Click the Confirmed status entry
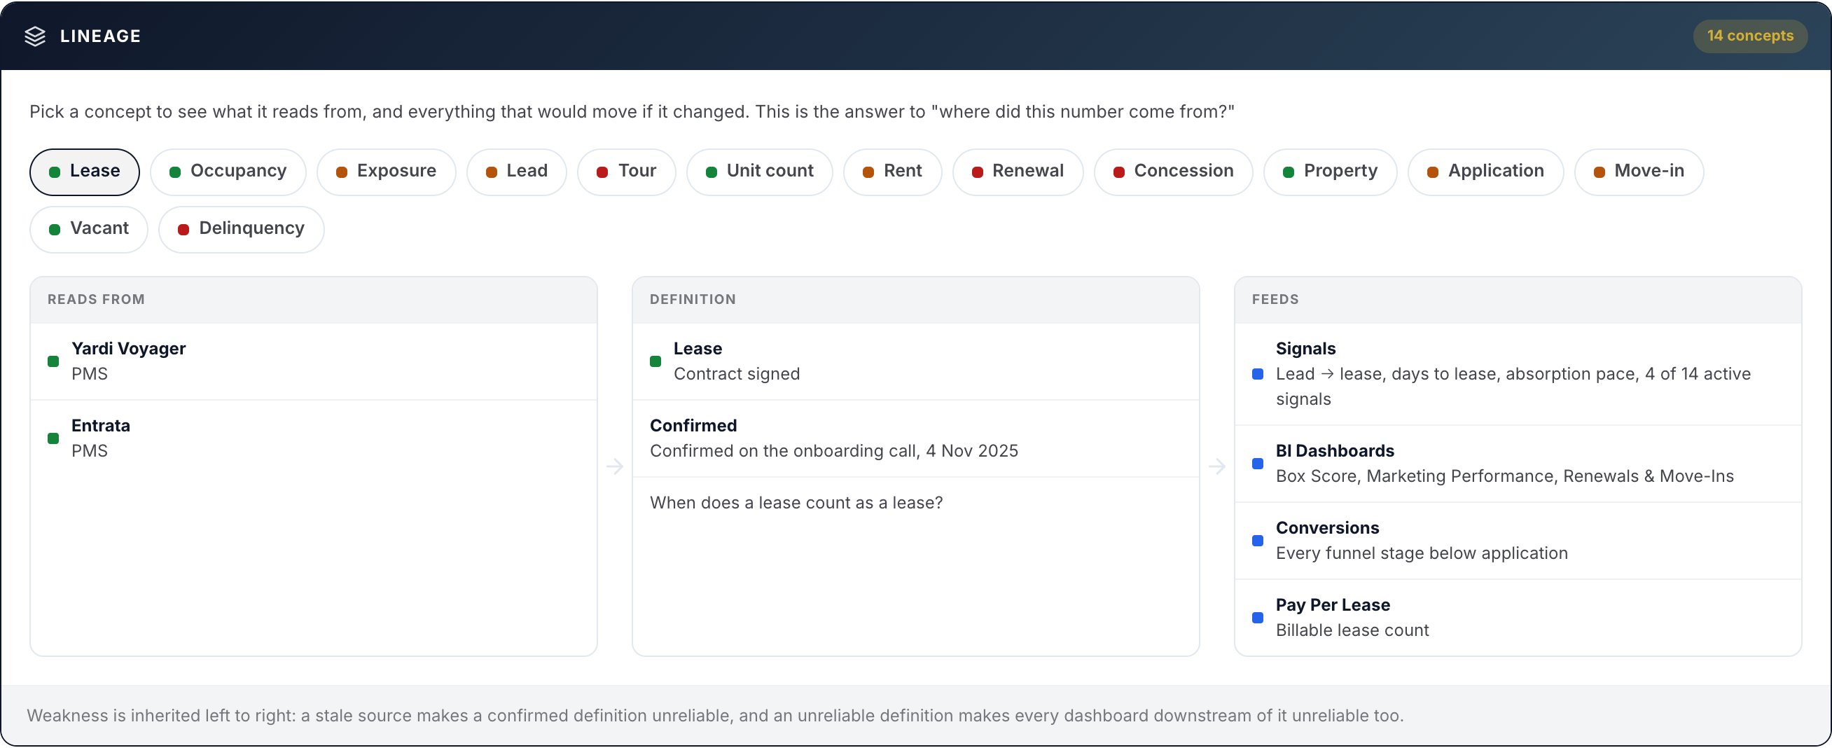 [x=916, y=438]
